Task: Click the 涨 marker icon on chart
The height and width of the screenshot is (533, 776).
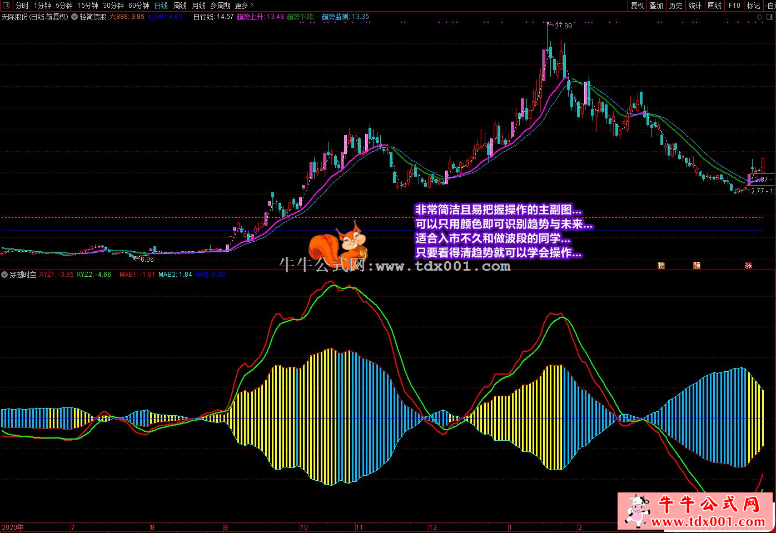Action: coord(748,266)
